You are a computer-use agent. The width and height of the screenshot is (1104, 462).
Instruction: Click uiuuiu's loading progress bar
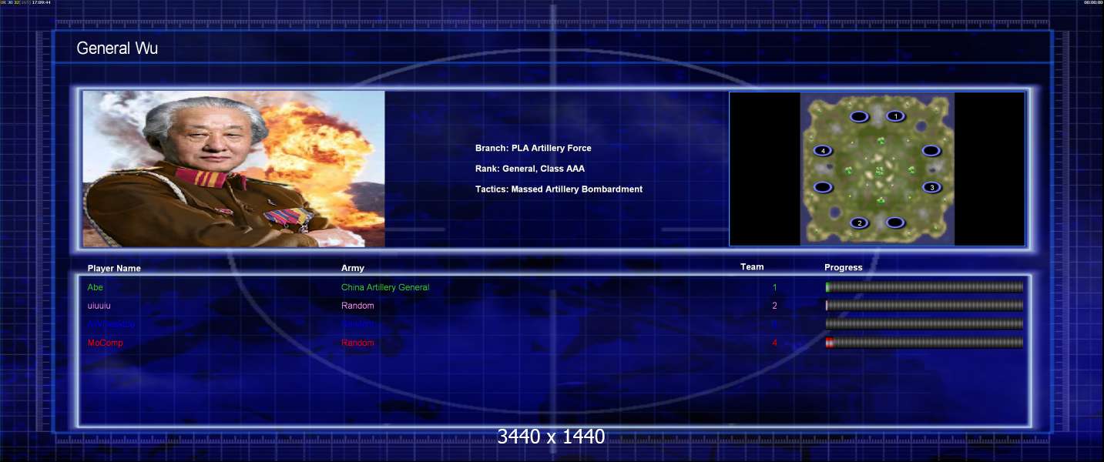(924, 306)
